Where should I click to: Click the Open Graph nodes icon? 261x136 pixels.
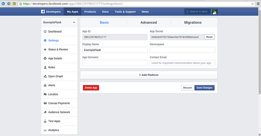tap(45, 76)
